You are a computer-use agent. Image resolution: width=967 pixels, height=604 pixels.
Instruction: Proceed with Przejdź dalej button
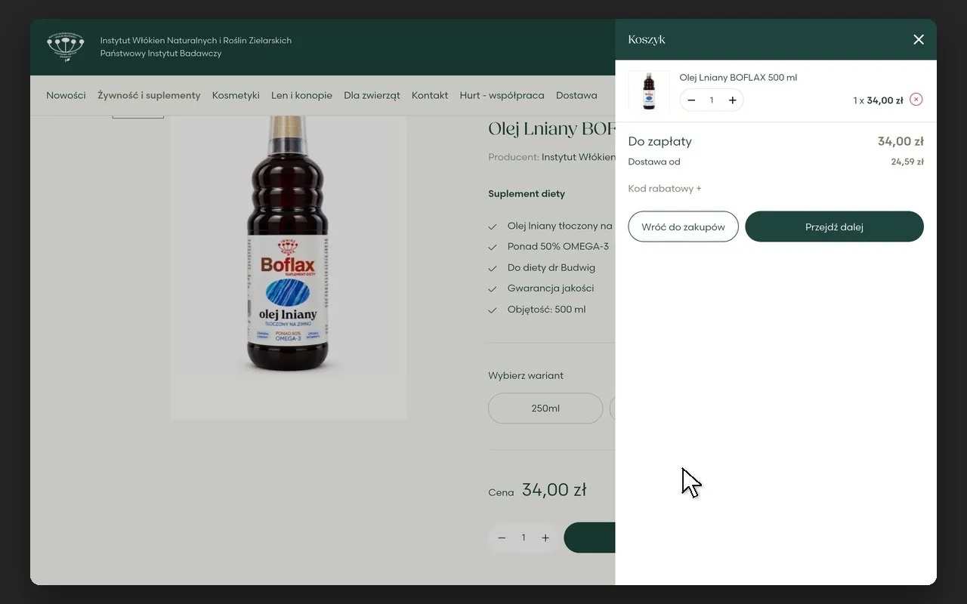[834, 226]
